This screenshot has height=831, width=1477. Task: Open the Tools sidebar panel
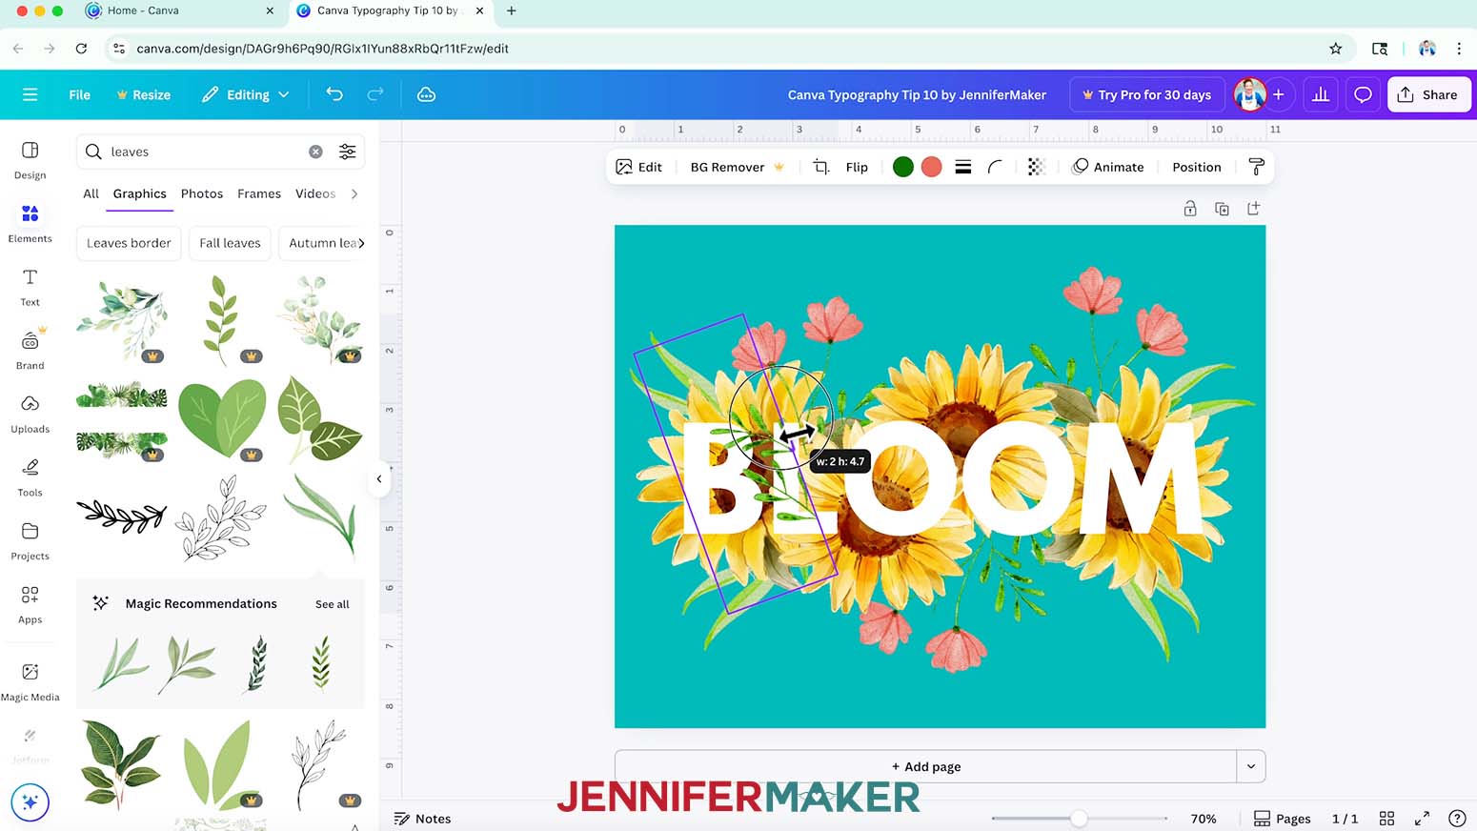click(x=30, y=477)
